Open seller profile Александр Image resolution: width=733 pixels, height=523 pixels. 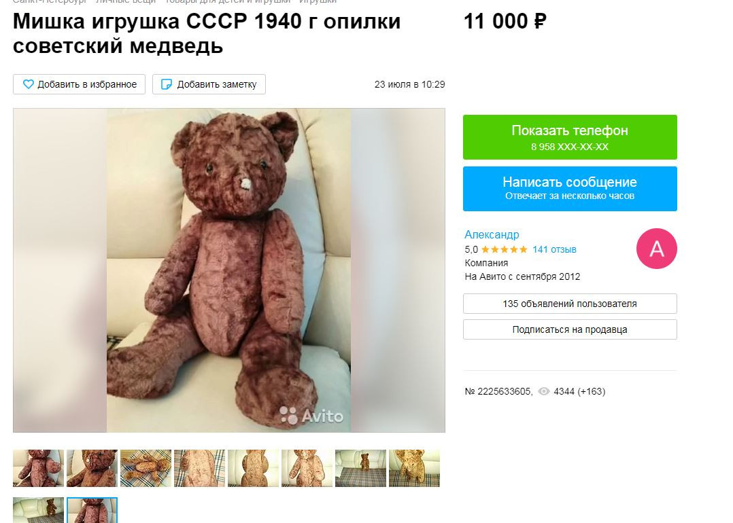click(x=492, y=234)
